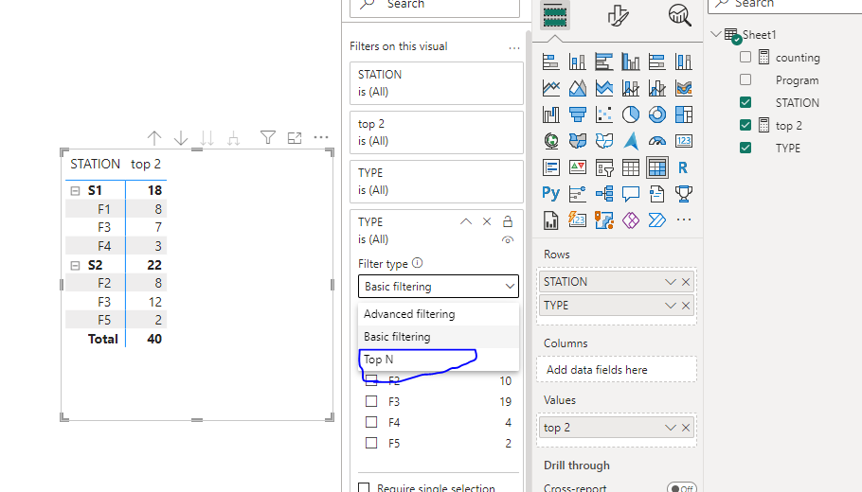Viewport: 862px width, 492px height.
Task: Tick the F5 filter value
Action: pyautogui.click(x=371, y=443)
